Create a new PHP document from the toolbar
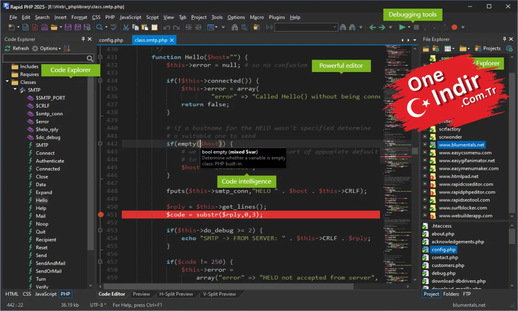 [44, 27]
